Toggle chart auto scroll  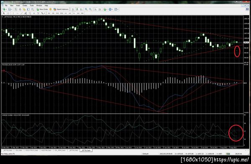point(95,9)
